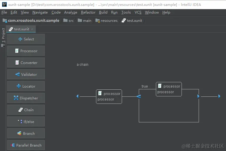Open the Window menu

pos(152,12)
